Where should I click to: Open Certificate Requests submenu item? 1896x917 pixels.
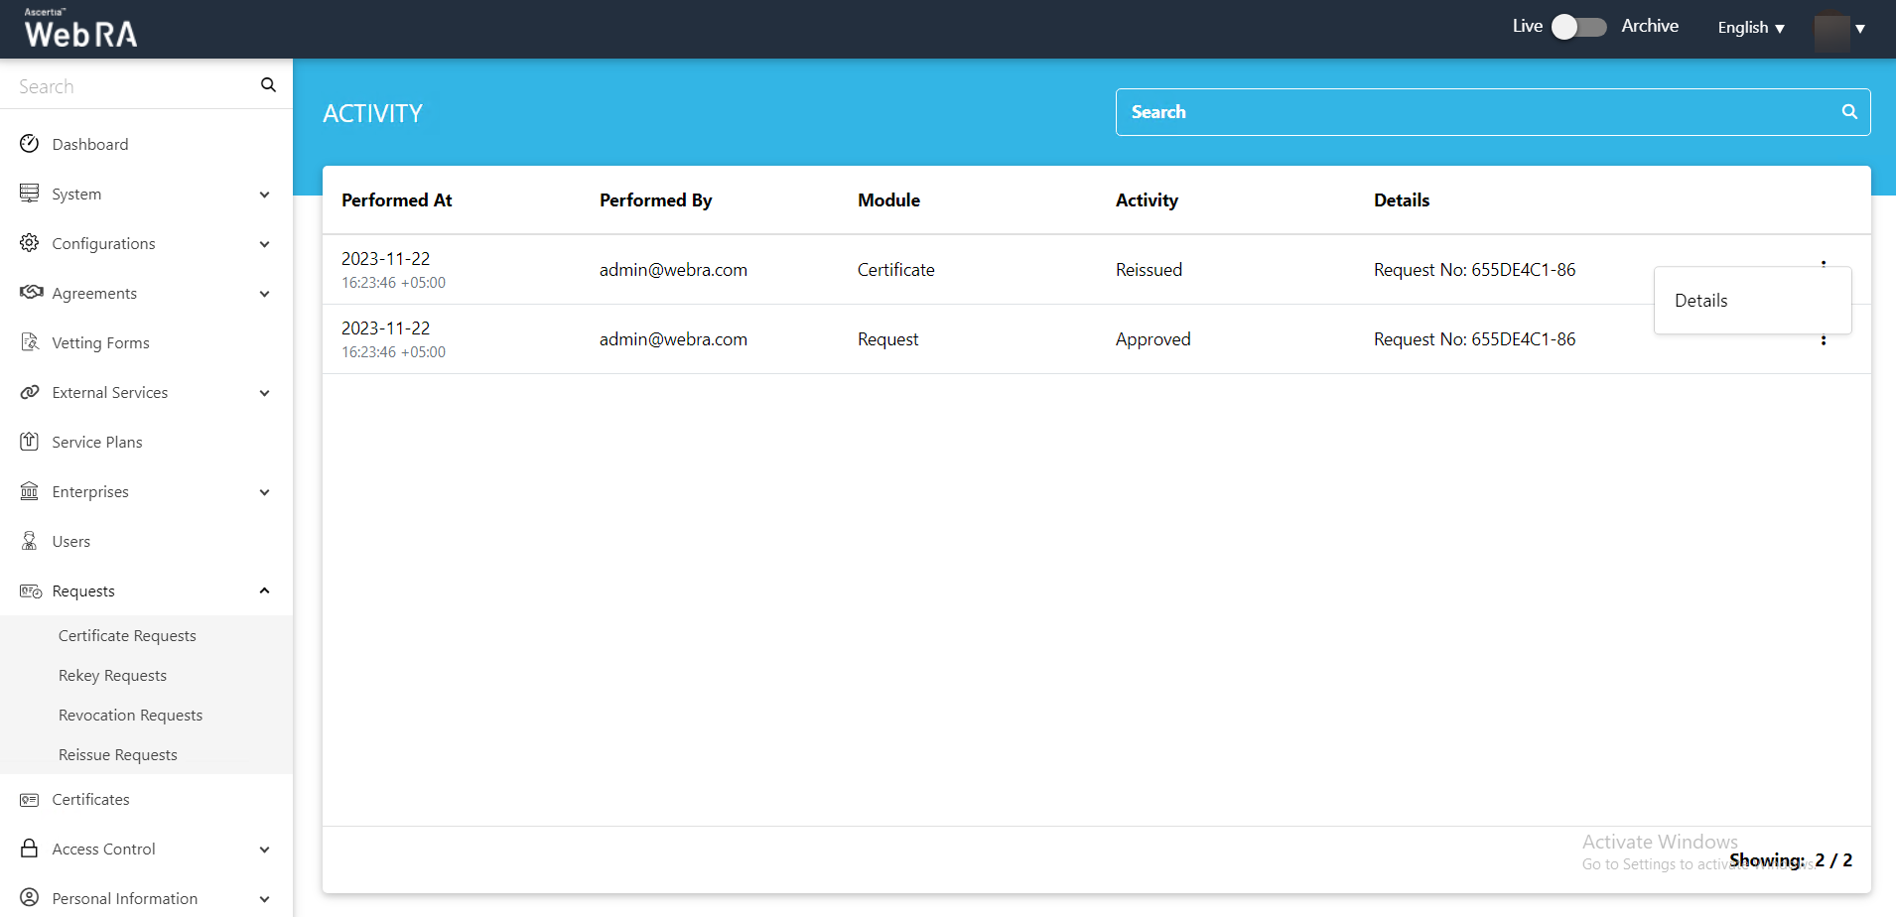pos(127,635)
